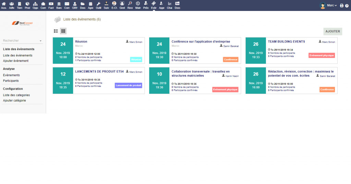Image resolution: width=351 pixels, height=184 pixels.
Task: Click the AJOUTER button
Action: click(332, 31)
